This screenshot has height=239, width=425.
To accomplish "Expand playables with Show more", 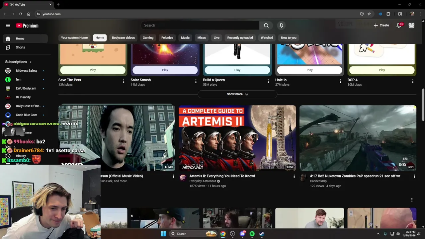I will point(237,94).
